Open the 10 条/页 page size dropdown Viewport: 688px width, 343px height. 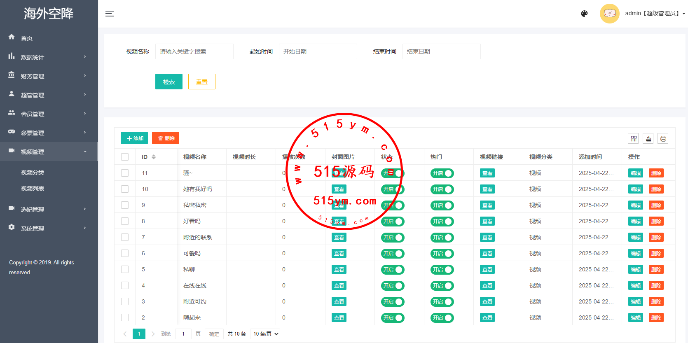266,334
